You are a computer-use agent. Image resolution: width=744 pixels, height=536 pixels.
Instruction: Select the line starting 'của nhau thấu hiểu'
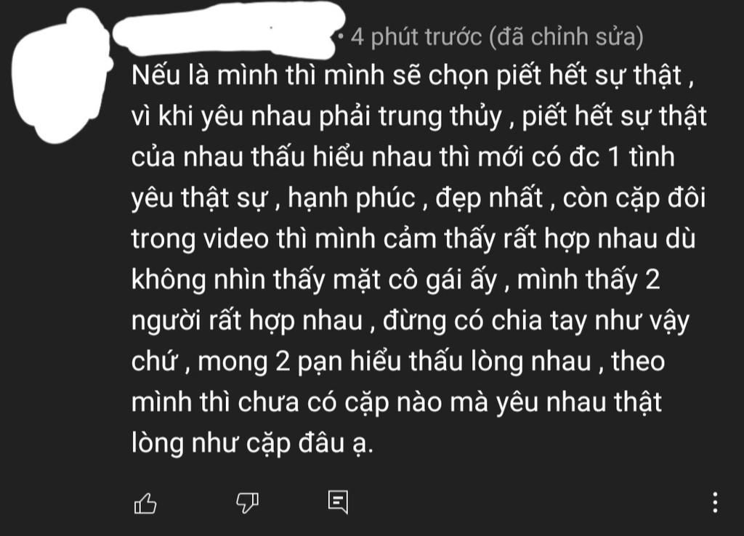[x=403, y=158]
